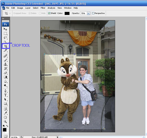Select the Eyedropper tool
The height and width of the screenshot is (138, 147).
click(x=5, y=113)
